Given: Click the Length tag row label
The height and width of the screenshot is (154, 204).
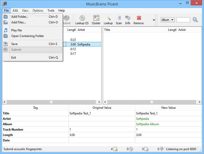Looking at the screenshot, I should 8,135.
